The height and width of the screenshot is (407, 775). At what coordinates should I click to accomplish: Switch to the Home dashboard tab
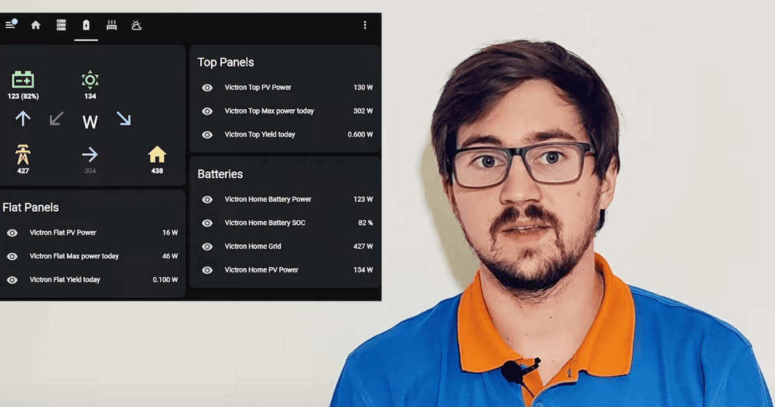(36, 25)
